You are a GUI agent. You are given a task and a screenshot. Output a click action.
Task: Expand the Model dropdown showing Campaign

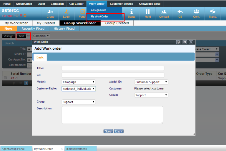(79, 82)
